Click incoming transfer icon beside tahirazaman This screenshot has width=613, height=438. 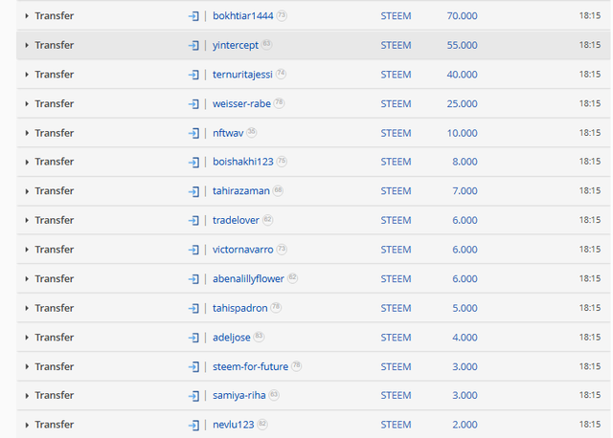(x=193, y=191)
